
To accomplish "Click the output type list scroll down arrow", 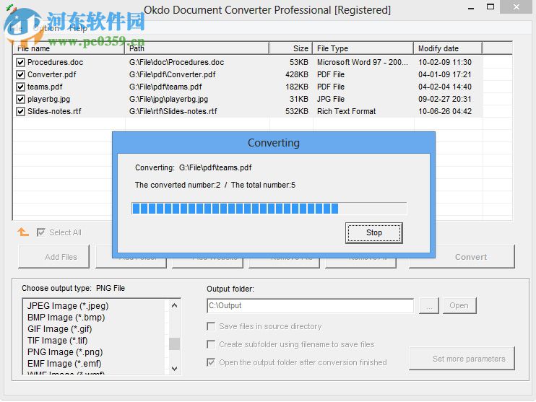I will 174,369.
